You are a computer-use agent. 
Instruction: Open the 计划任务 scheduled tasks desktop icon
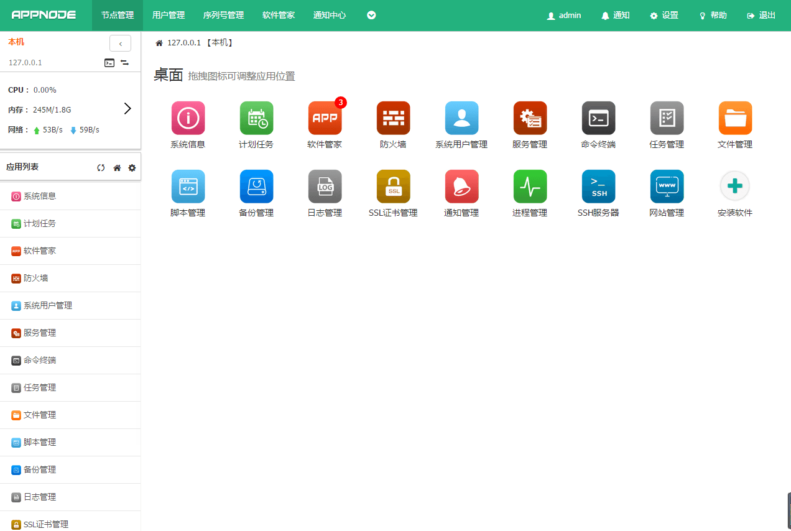[256, 118]
